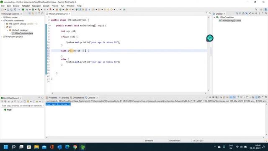Click the Clear Console icon
This screenshot has height=151, width=268.
(x=221, y=97)
